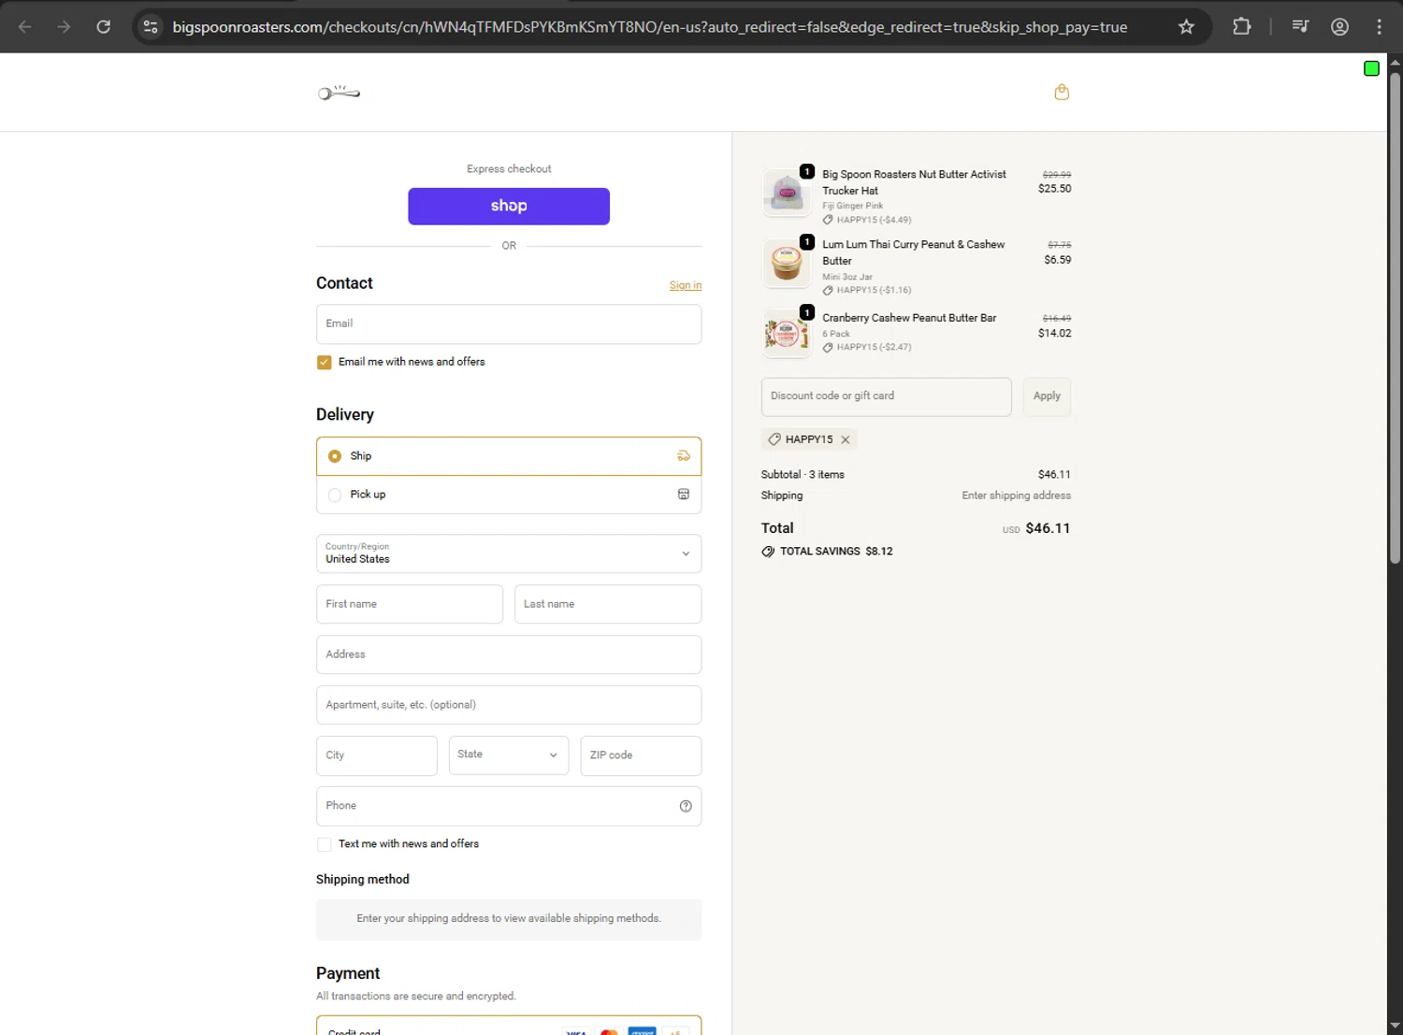Click the browser address bar URL
1403x1035 pixels.
650,27
